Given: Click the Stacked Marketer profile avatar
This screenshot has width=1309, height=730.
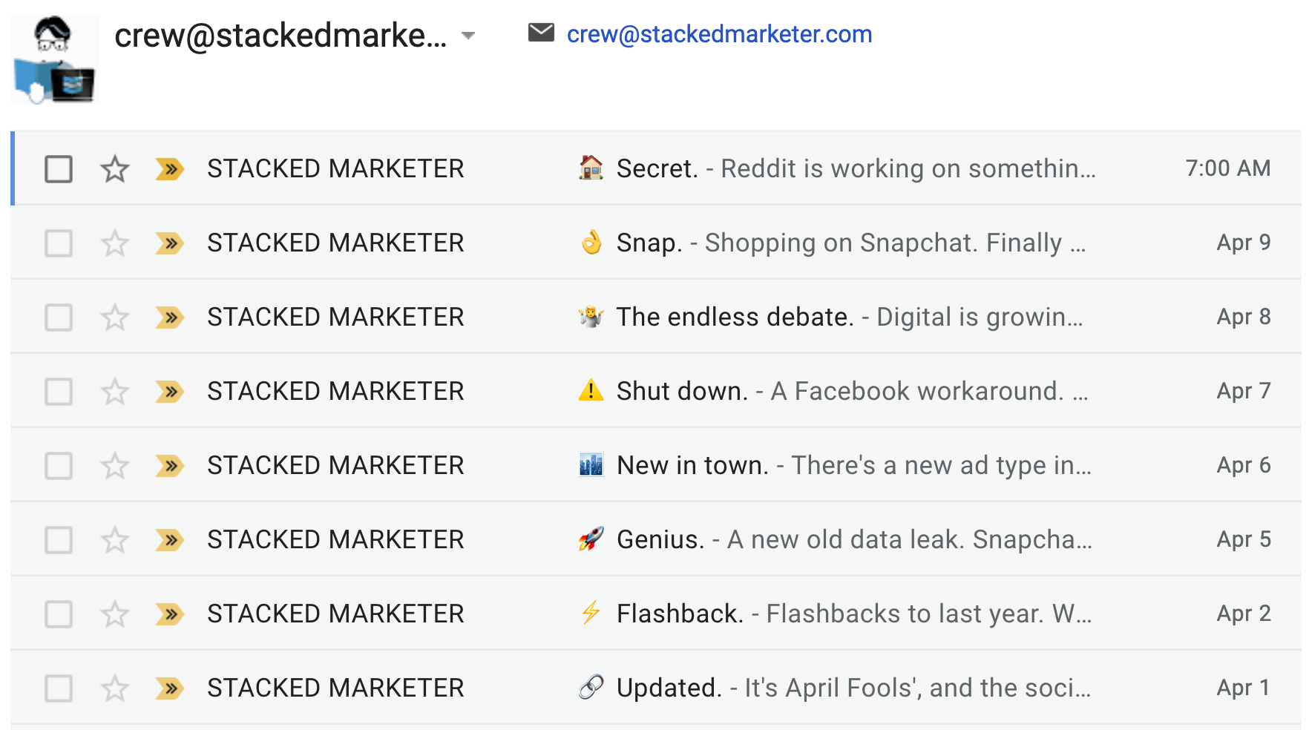Looking at the screenshot, I should pyautogui.click(x=54, y=60).
